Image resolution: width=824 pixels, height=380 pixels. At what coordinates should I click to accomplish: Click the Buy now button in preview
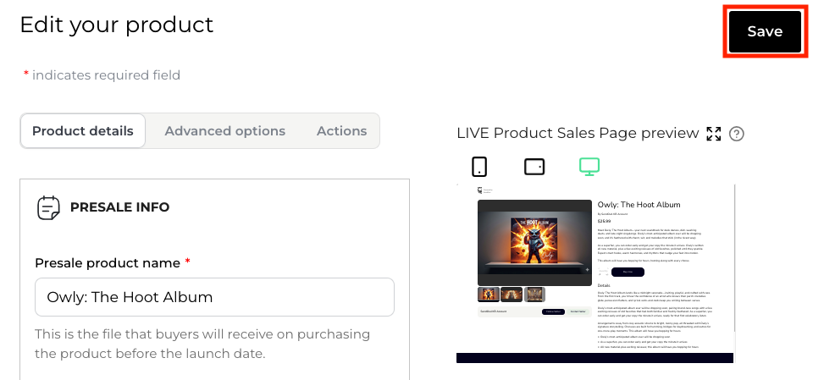628,272
